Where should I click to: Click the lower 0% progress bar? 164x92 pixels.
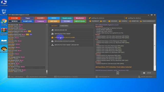coord(118,74)
